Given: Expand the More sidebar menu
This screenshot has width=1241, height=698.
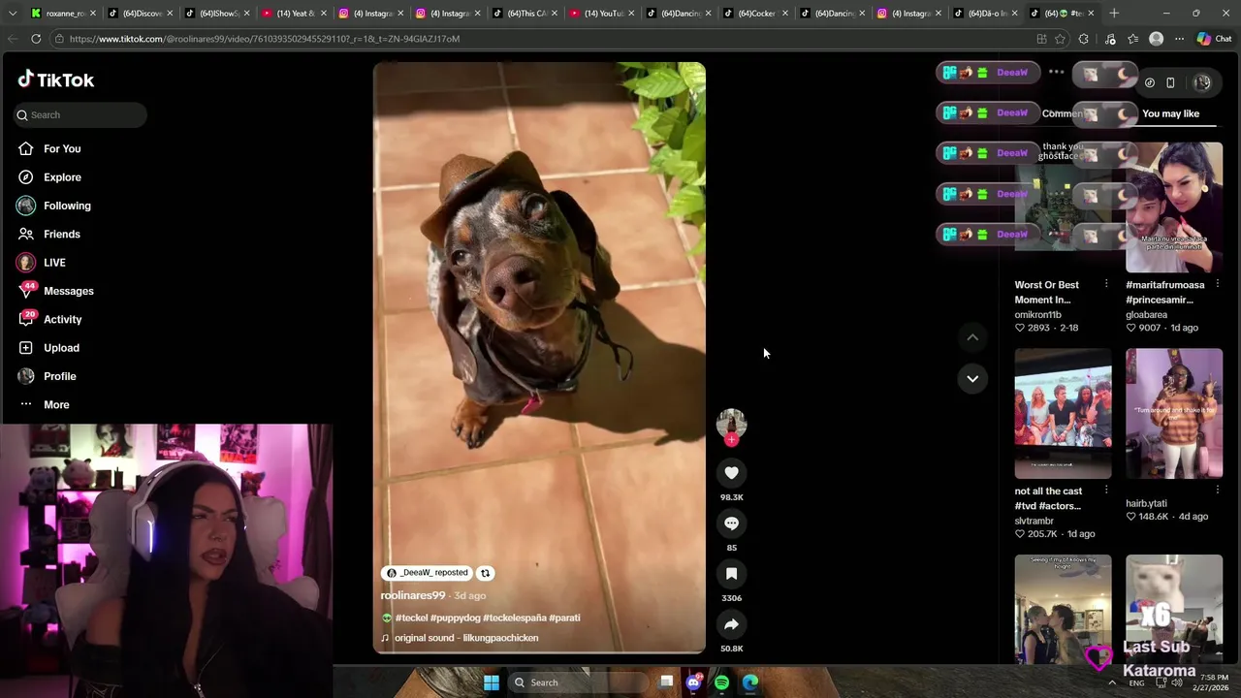Looking at the screenshot, I should [x=44, y=404].
